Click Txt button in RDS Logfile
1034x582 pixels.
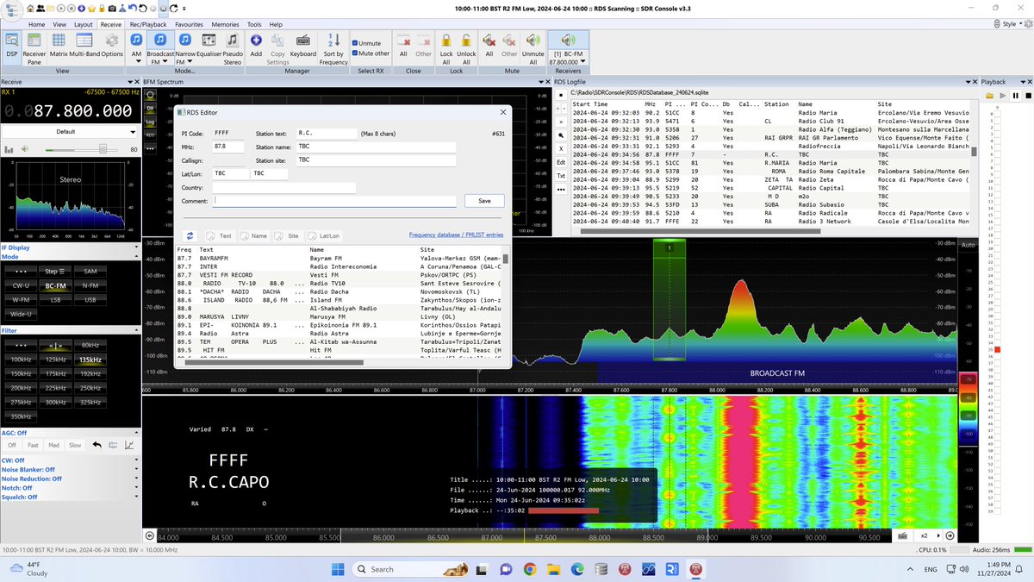(x=561, y=175)
